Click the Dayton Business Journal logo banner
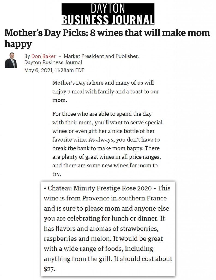The height and width of the screenshot is (280, 216). point(108,14)
